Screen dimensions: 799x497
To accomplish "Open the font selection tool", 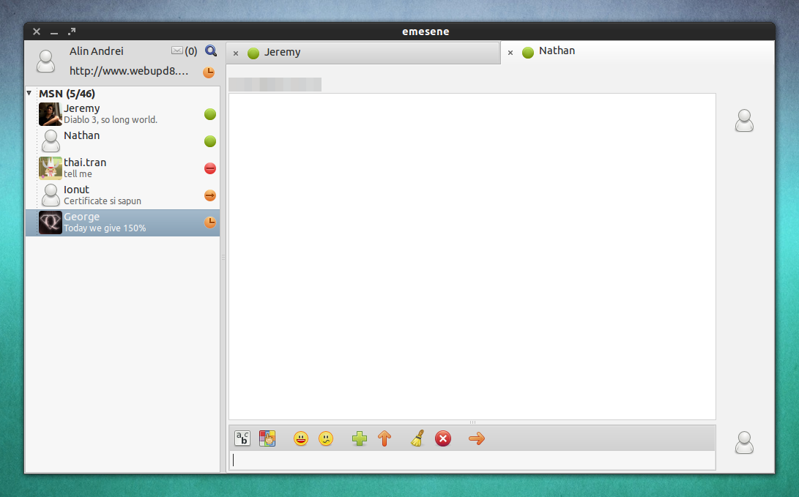I will click(242, 438).
